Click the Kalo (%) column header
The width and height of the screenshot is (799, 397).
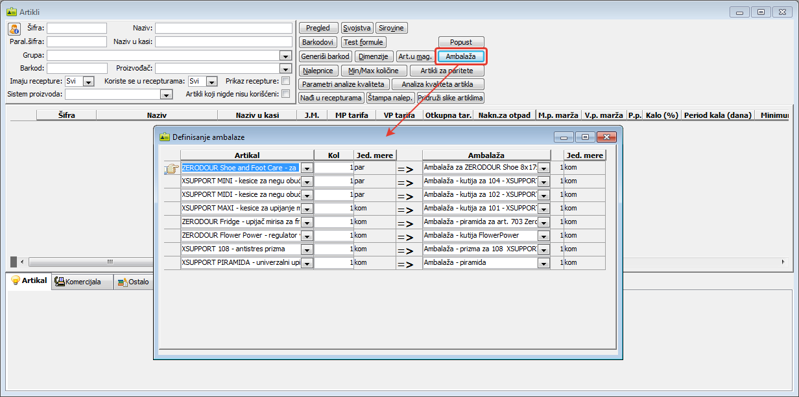(x=662, y=115)
